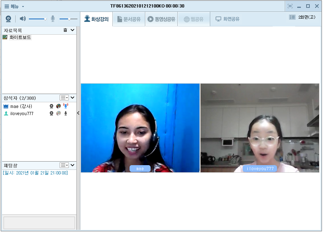Image resolution: width=323 pixels, height=232 pixels.
Task: Click mae's color palette drawing icon
Action: 59,106
